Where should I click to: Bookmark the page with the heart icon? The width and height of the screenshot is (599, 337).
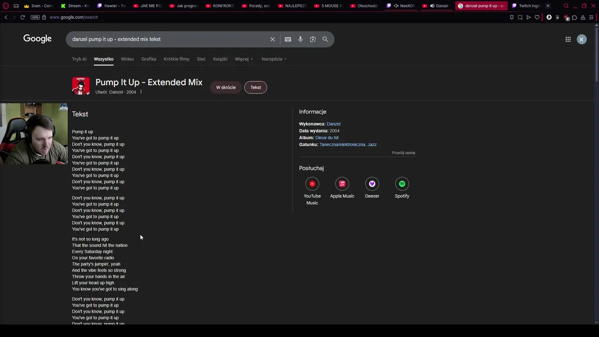(x=537, y=17)
